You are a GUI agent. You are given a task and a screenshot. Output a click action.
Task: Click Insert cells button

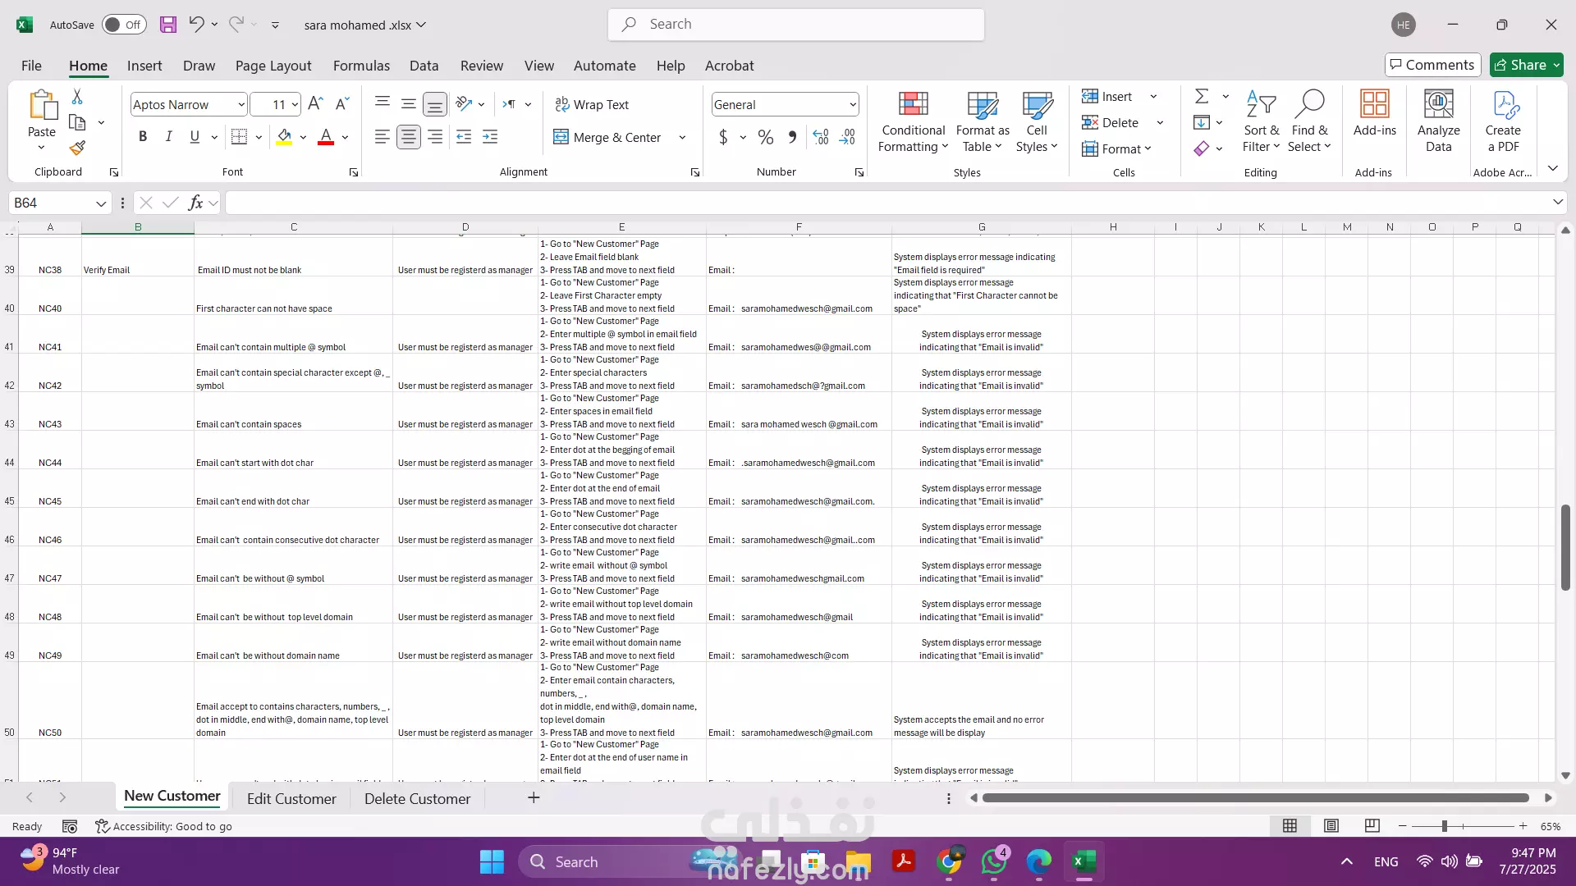1107,96
